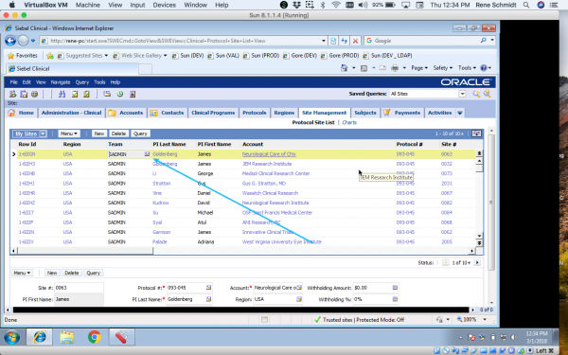Open the VirtualBox Devices menu
The image size is (568, 355).
pos(164,5)
